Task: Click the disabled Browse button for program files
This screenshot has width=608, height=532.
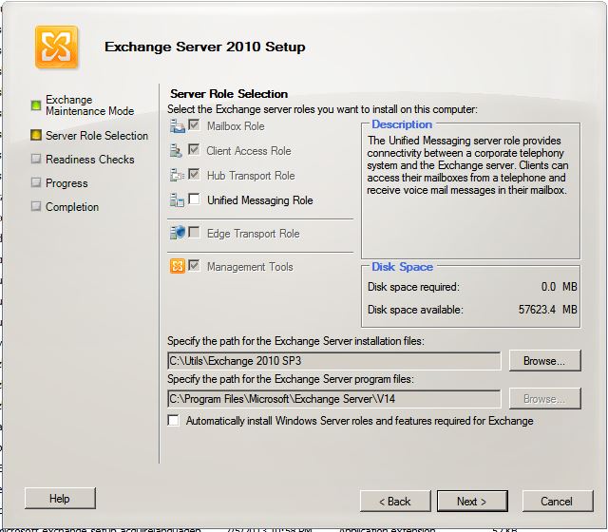Action: [544, 399]
